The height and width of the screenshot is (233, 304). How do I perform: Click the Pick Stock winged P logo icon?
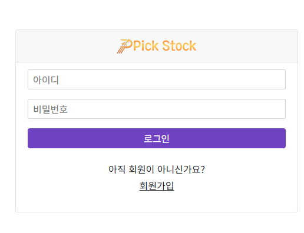coord(124,46)
